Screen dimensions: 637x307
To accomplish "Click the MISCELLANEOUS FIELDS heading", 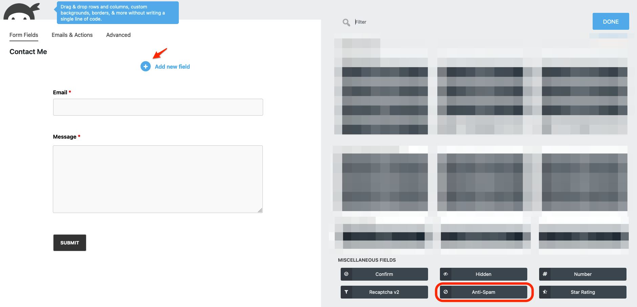I will (x=367, y=260).
